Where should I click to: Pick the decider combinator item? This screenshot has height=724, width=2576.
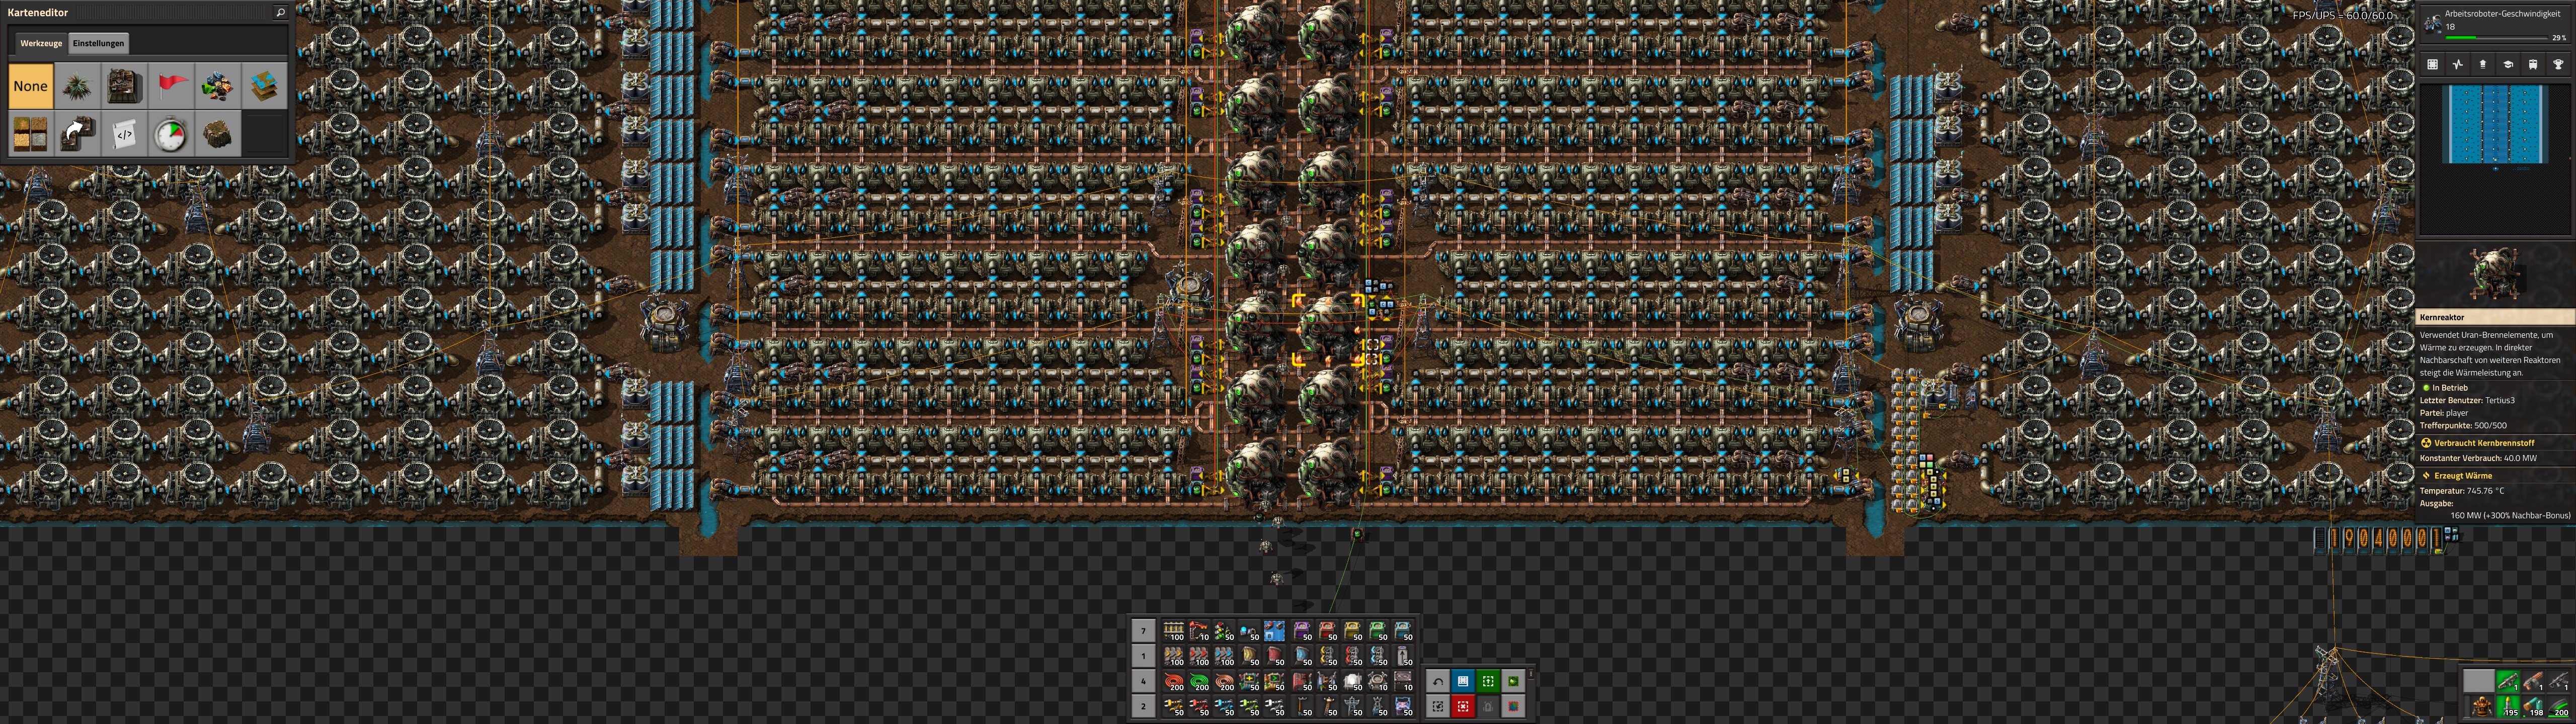click(1275, 681)
